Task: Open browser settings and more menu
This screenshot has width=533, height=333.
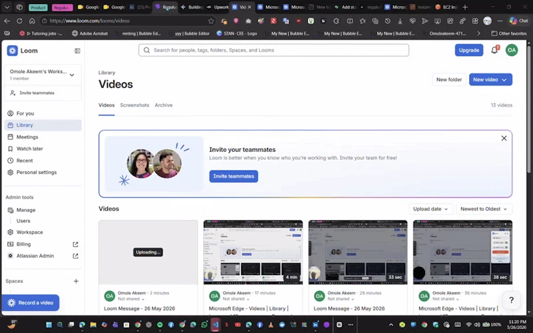Action: pyautogui.click(x=500, y=21)
